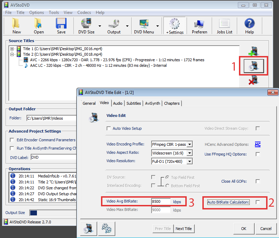This screenshot has width=279, height=238.
Task: Open the Options menu
Action: tap(37, 13)
